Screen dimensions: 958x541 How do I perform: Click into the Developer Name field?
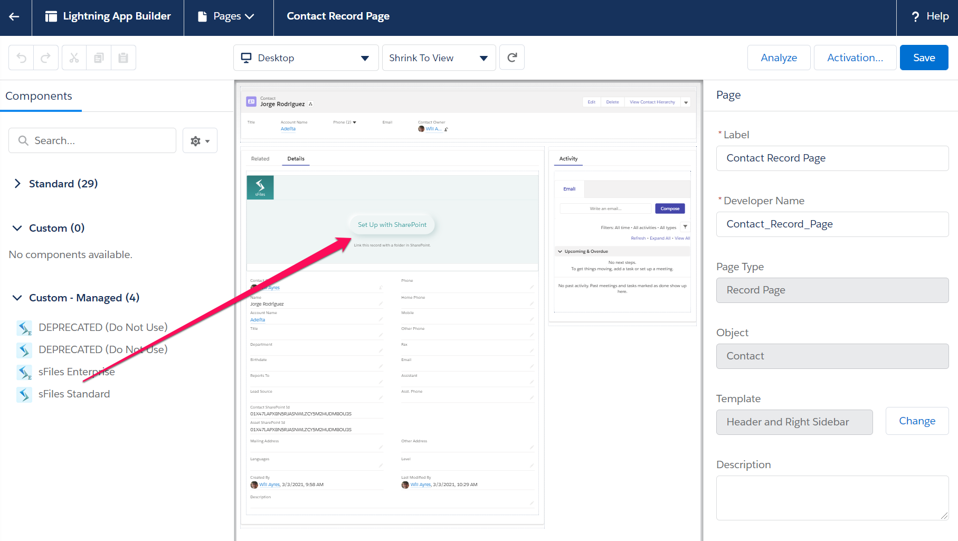click(832, 224)
